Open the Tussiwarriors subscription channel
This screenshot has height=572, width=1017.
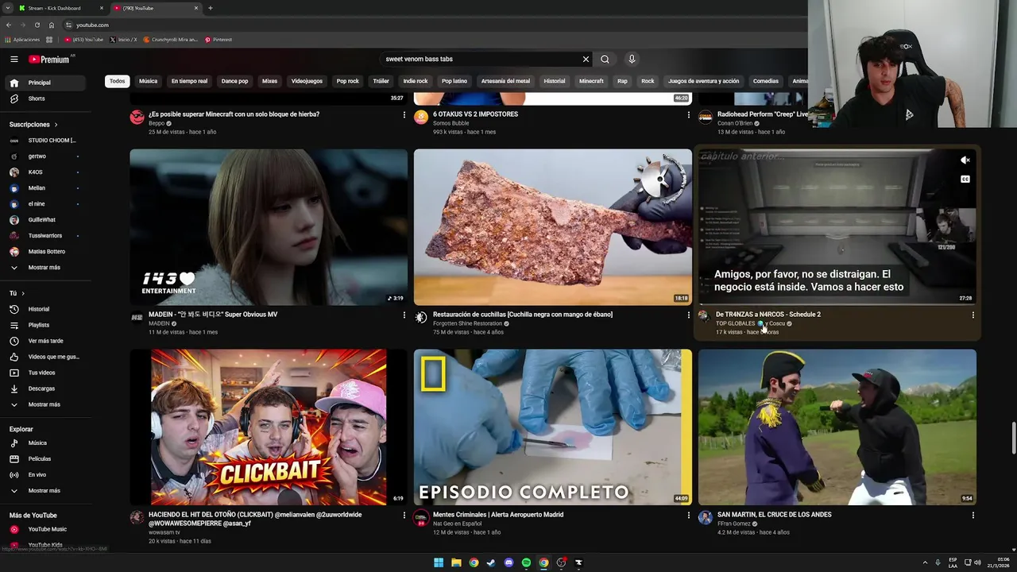pyautogui.click(x=44, y=236)
